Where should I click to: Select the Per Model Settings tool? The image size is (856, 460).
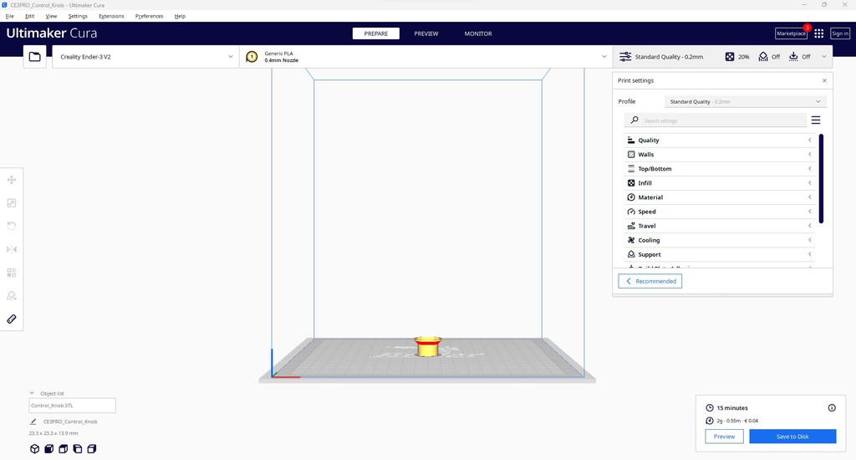click(x=12, y=273)
